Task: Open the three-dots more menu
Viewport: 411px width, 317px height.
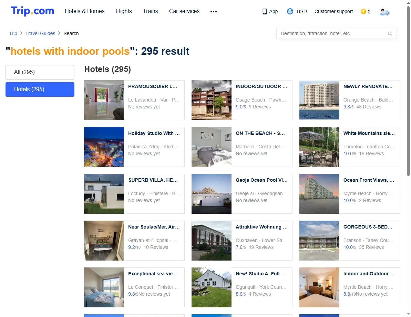Action: [213, 11]
